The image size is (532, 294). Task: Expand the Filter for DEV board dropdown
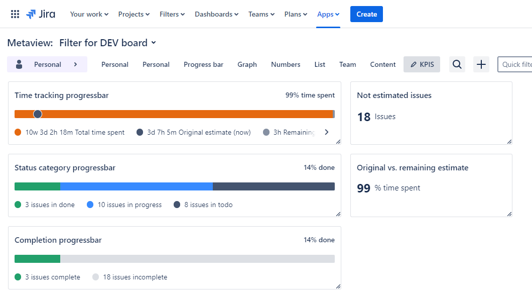154,43
